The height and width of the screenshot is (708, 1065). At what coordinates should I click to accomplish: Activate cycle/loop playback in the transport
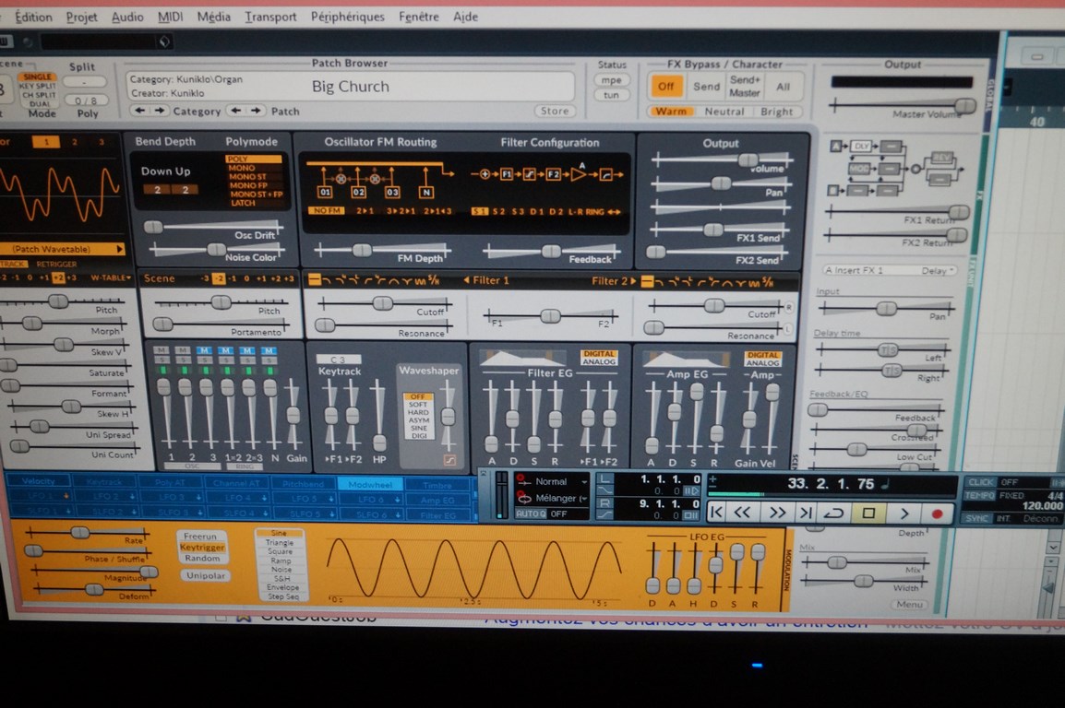tap(833, 514)
